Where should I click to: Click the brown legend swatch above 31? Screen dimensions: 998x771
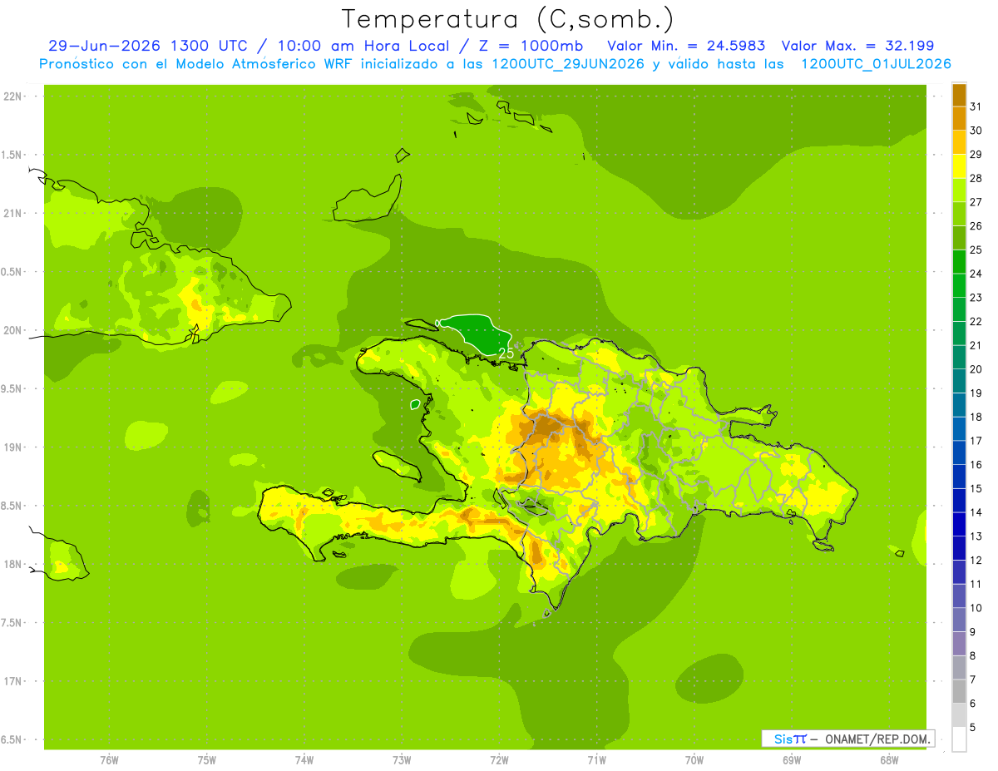tap(959, 95)
